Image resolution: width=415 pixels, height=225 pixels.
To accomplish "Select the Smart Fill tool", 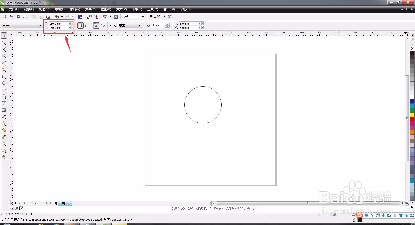I will point(4,69).
